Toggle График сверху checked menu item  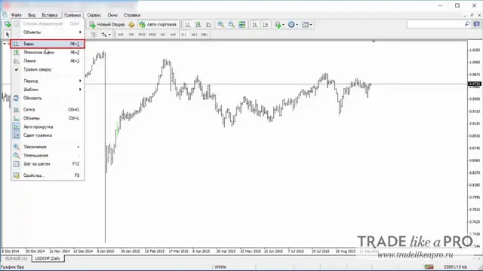click(48, 69)
